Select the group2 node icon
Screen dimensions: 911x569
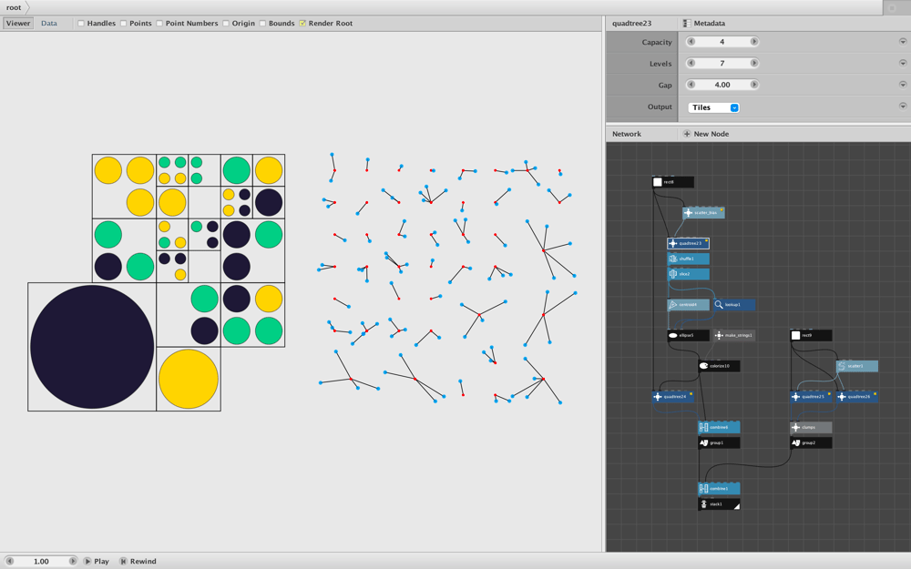796,442
